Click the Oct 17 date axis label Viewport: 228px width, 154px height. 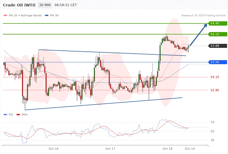point(110,148)
